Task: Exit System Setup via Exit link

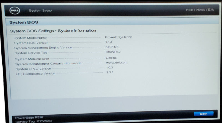Action: point(211,9)
